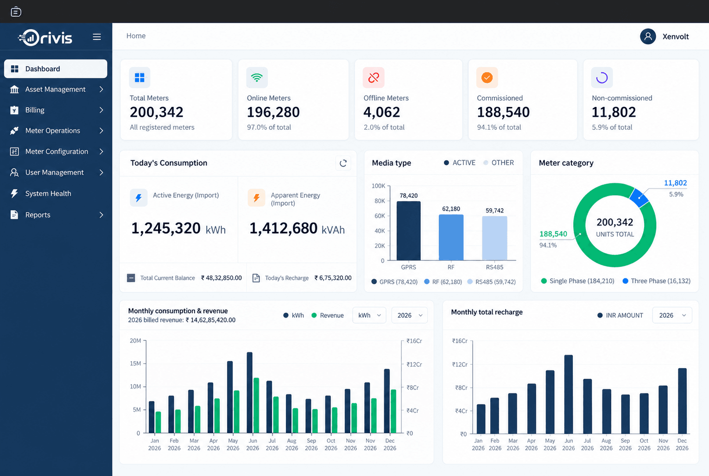The image size is (709, 476).
Task: Click the Non-commissioned spinner icon
Action: click(602, 77)
